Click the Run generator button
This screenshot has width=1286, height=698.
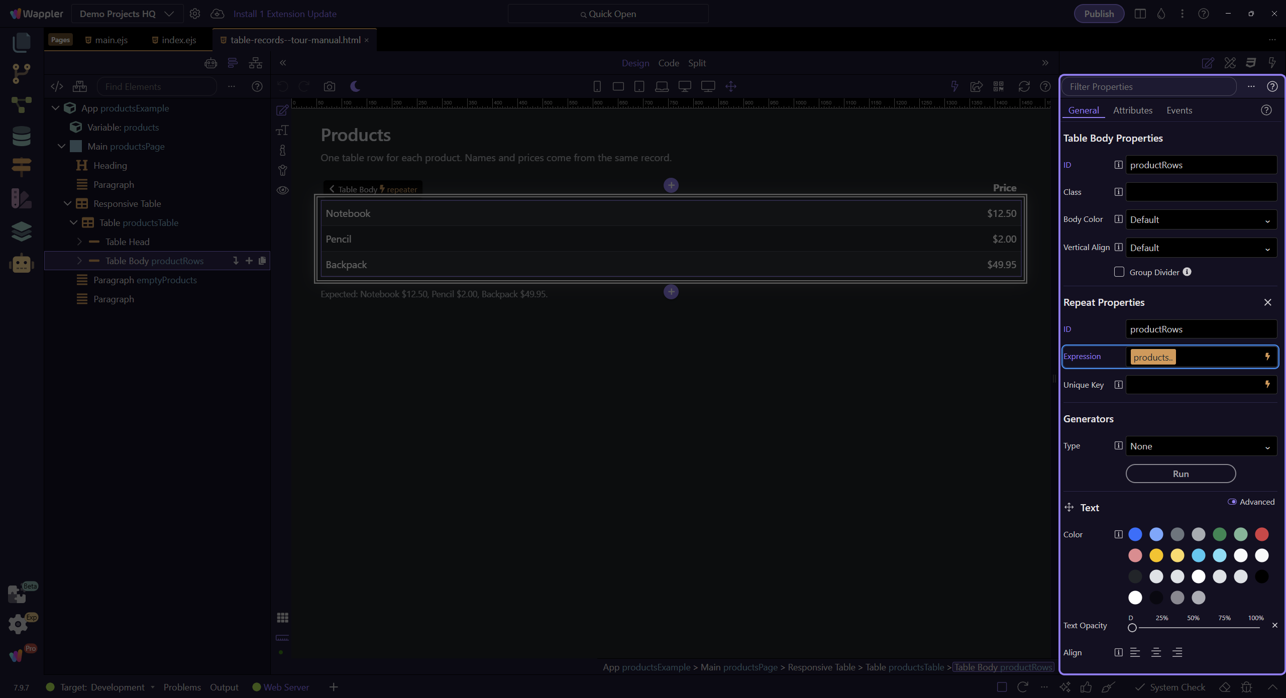click(x=1181, y=474)
